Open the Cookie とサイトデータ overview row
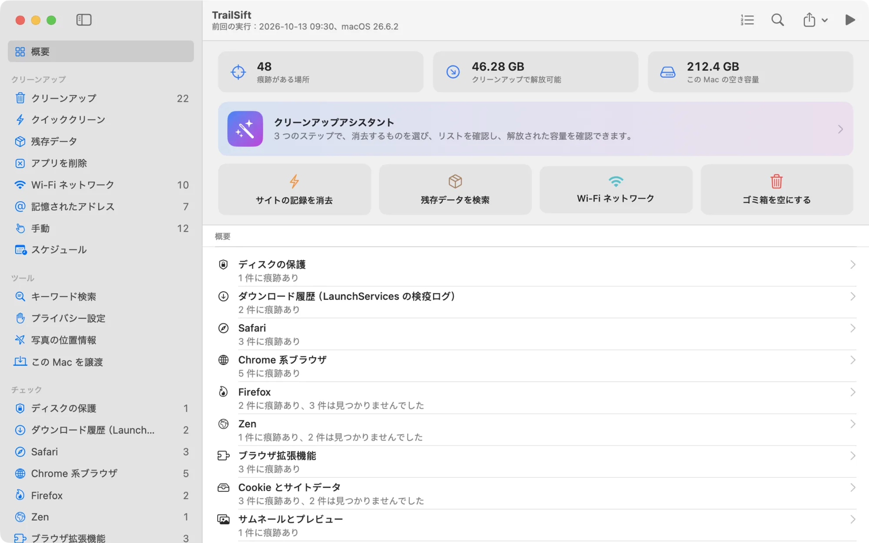869x543 pixels. tap(536, 493)
